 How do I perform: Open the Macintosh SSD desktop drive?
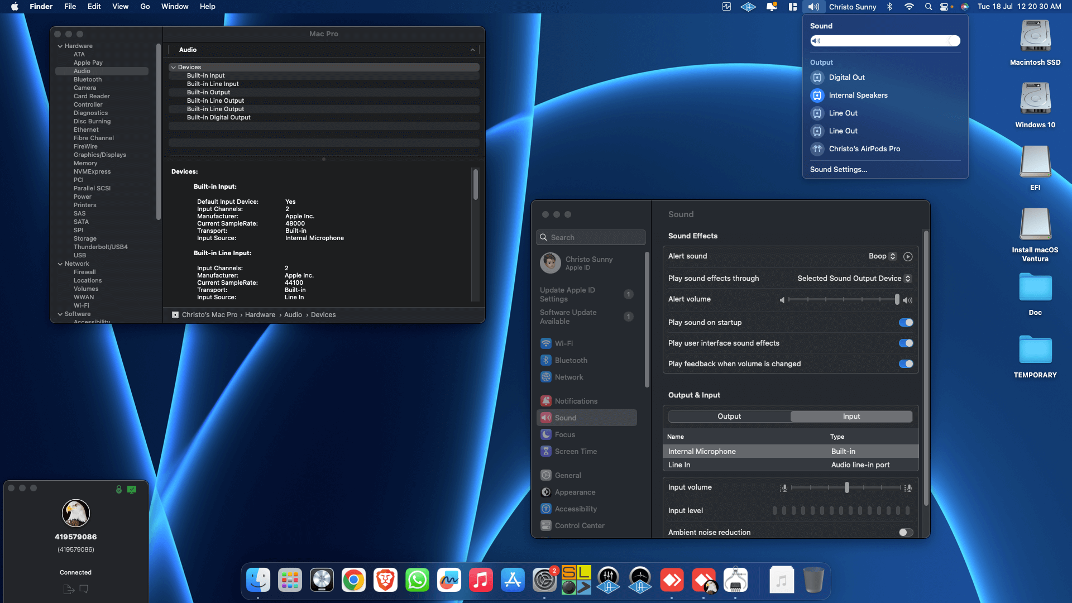coord(1035,42)
